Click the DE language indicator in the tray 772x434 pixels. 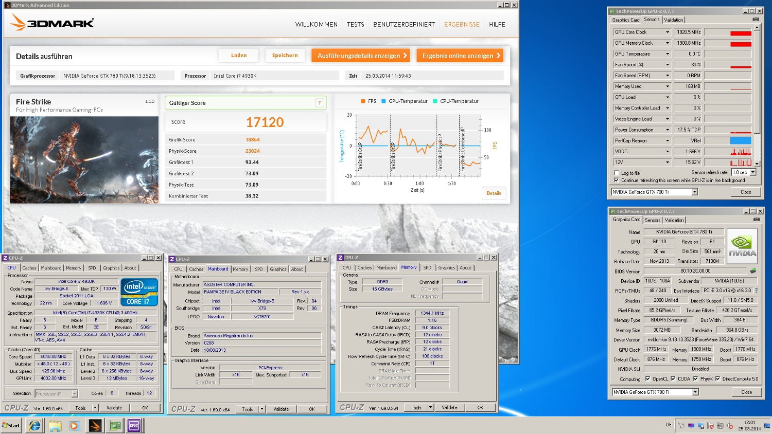669,425
